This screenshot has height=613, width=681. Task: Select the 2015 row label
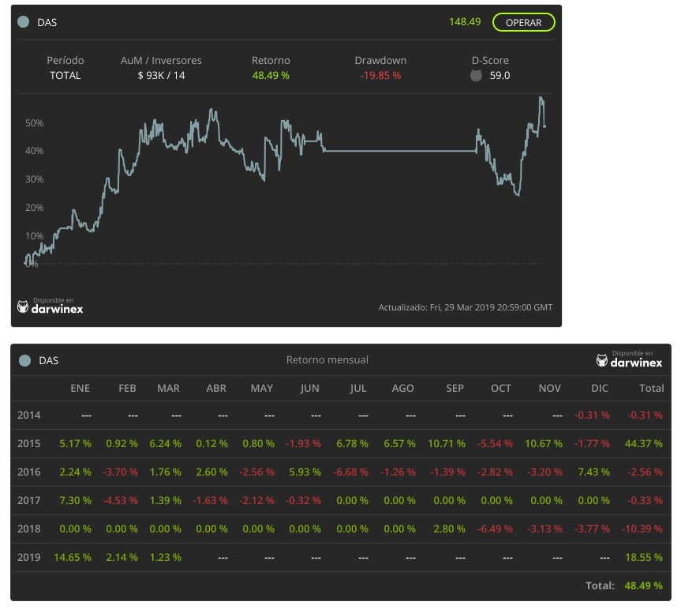click(x=29, y=444)
